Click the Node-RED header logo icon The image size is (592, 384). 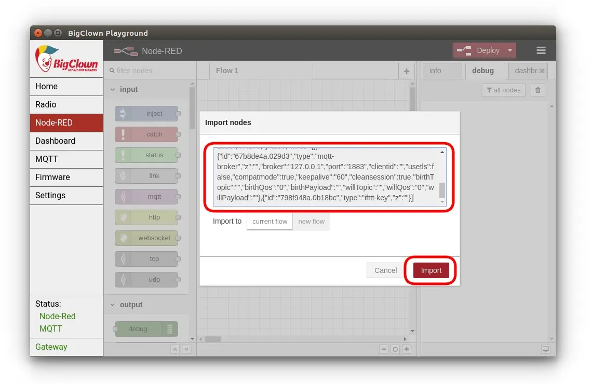pyautogui.click(x=125, y=51)
